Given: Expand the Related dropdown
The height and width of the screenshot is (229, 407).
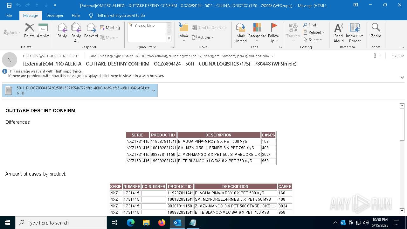Looking at the screenshot, I should [x=314, y=32].
